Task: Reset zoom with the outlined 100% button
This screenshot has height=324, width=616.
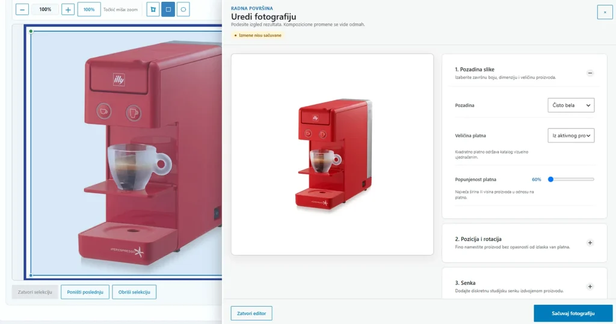Action: [x=89, y=10]
